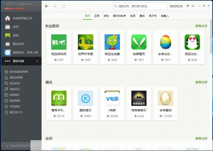213x151 pixels.
Task: Click the red USB connect phone link
Action: tap(14, 9)
